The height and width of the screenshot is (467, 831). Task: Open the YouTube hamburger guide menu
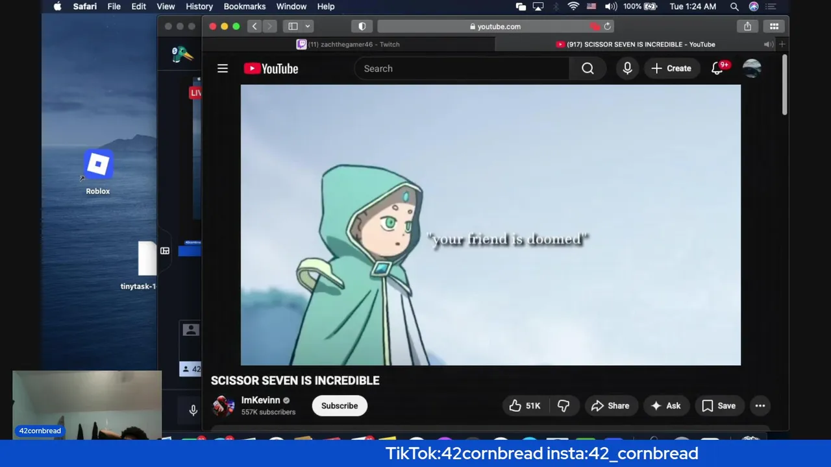coord(223,68)
